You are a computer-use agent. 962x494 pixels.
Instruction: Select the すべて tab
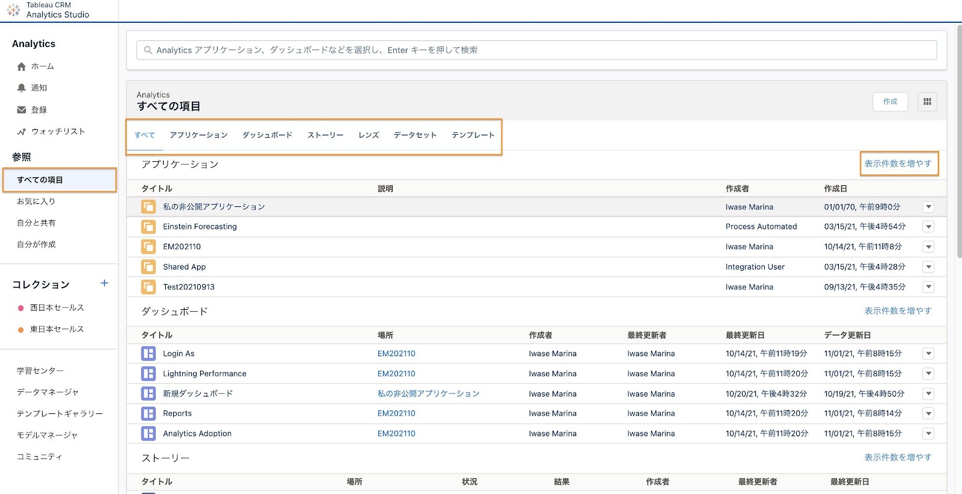click(x=144, y=135)
